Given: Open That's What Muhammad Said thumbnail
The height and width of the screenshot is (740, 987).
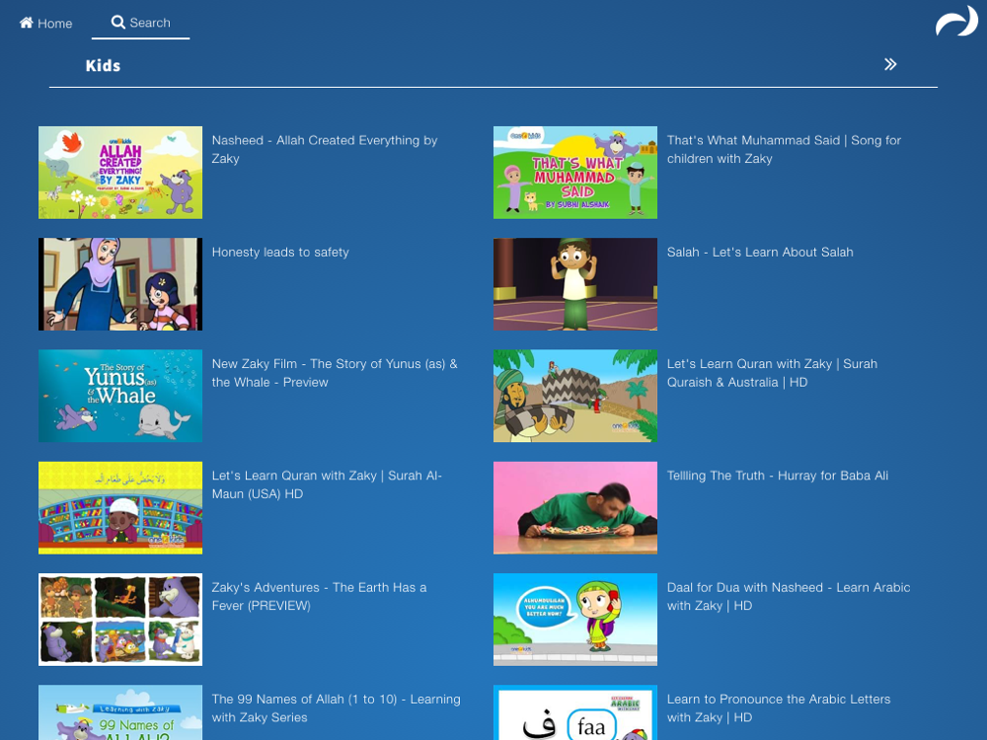Looking at the screenshot, I should [575, 173].
